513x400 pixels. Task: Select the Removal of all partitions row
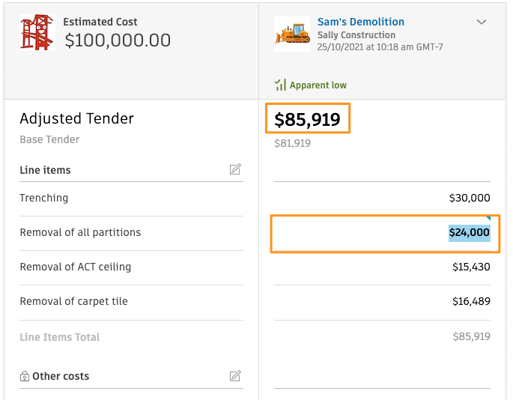(x=131, y=233)
